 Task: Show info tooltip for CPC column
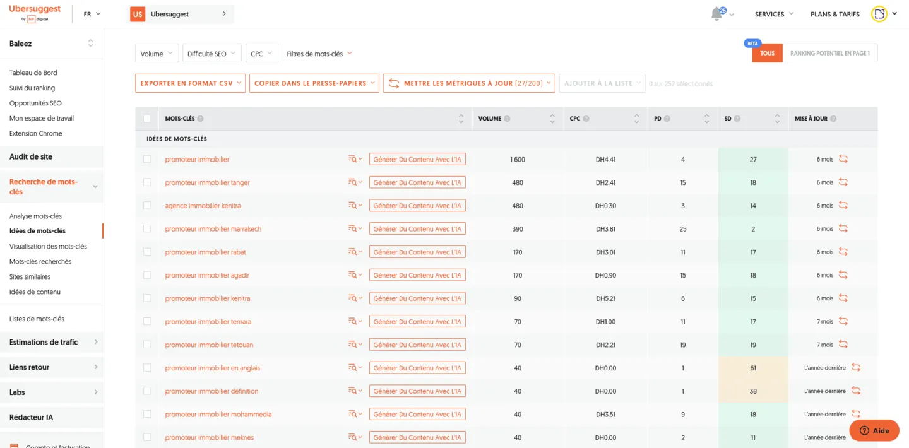coord(586,119)
